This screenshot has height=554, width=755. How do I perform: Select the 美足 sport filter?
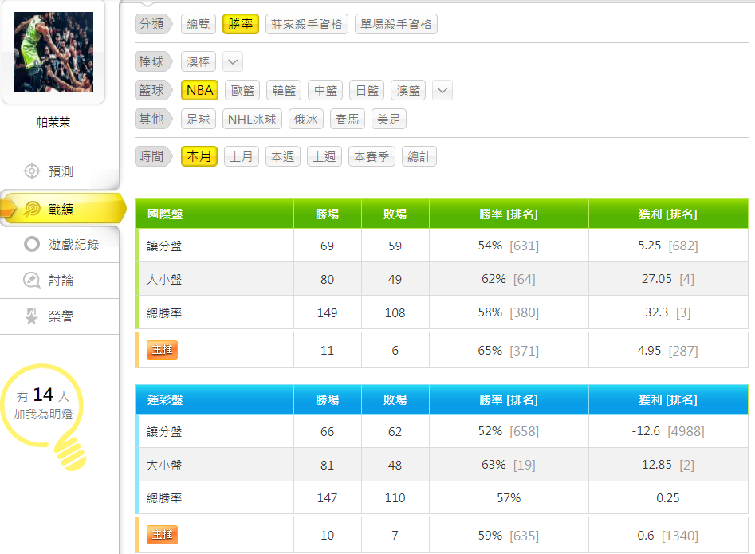(x=389, y=119)
